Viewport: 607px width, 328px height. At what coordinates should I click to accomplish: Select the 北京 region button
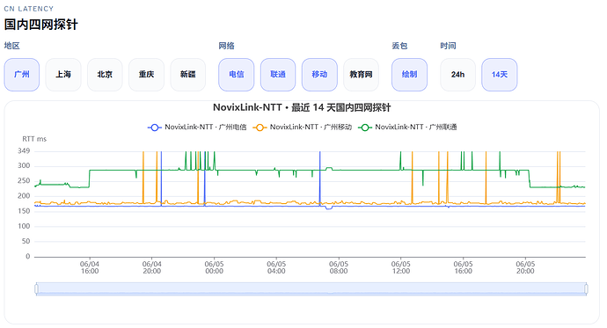(105, 75)
